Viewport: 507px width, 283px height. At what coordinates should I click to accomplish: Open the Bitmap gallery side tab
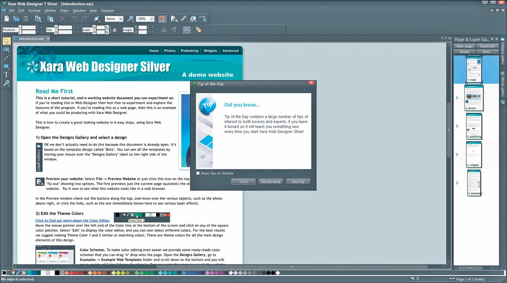[x=503, y=84]
